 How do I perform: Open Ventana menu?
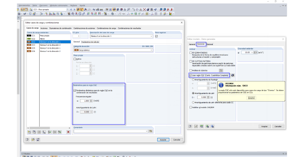pyautogui.click(x=74, y=6)
